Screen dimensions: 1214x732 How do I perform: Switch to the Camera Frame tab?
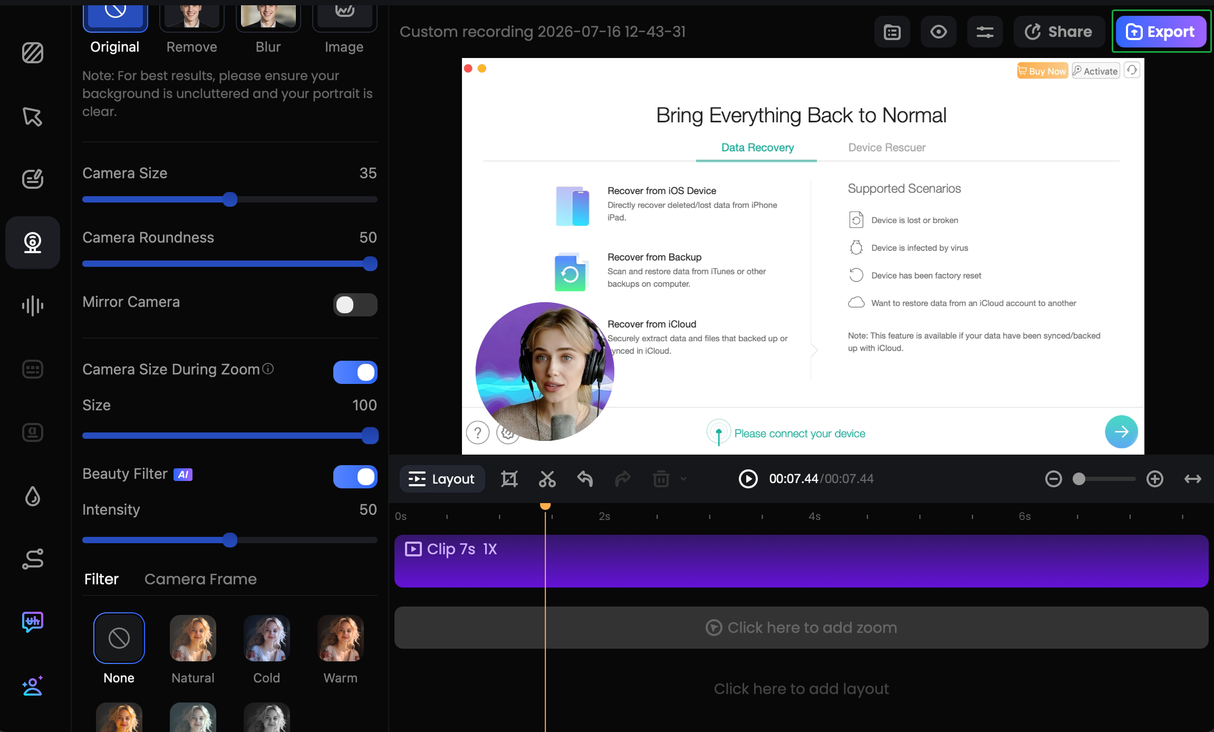pyautogui.click(x=200, y=579)
